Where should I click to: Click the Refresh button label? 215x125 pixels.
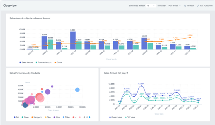coord(191,5)
